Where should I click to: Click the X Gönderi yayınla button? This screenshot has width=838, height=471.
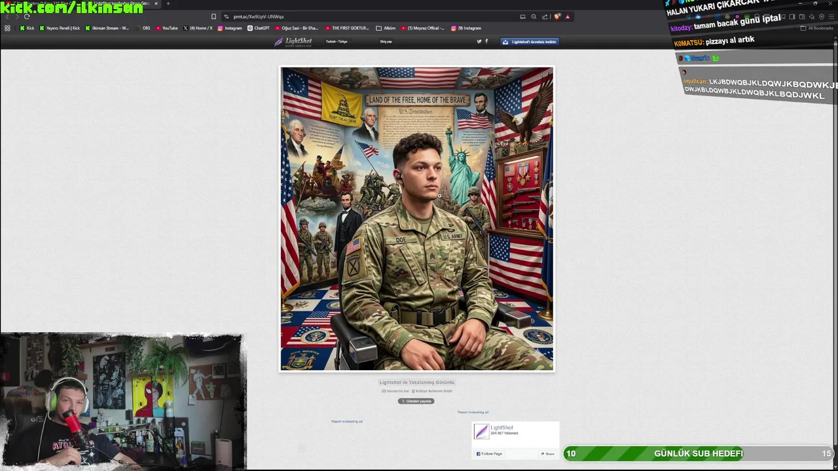pos(416,401)
